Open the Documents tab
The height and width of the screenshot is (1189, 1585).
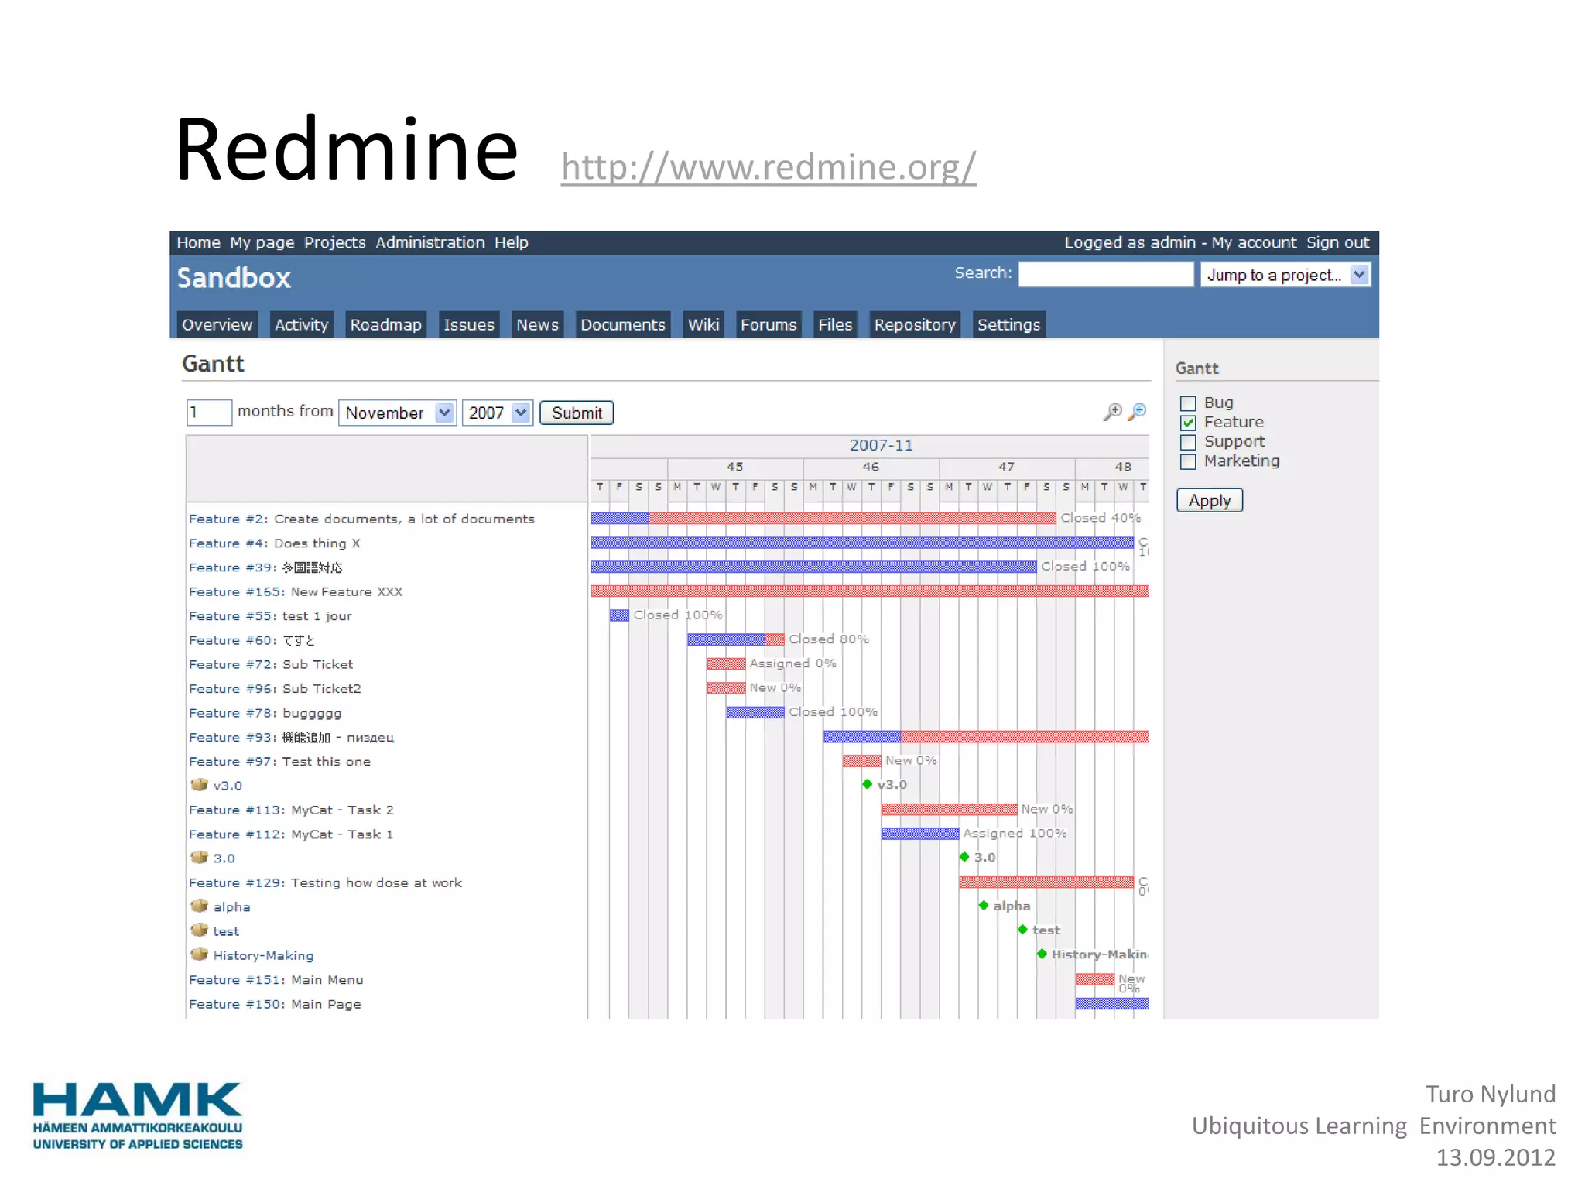coord(622,324)
